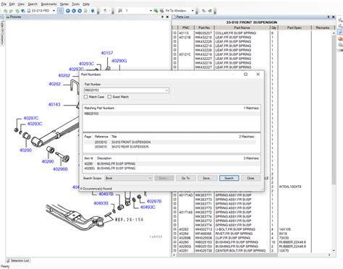Viewport: 343px width, 269px height.
Task: Open the View menu
Action: (21, 4)
